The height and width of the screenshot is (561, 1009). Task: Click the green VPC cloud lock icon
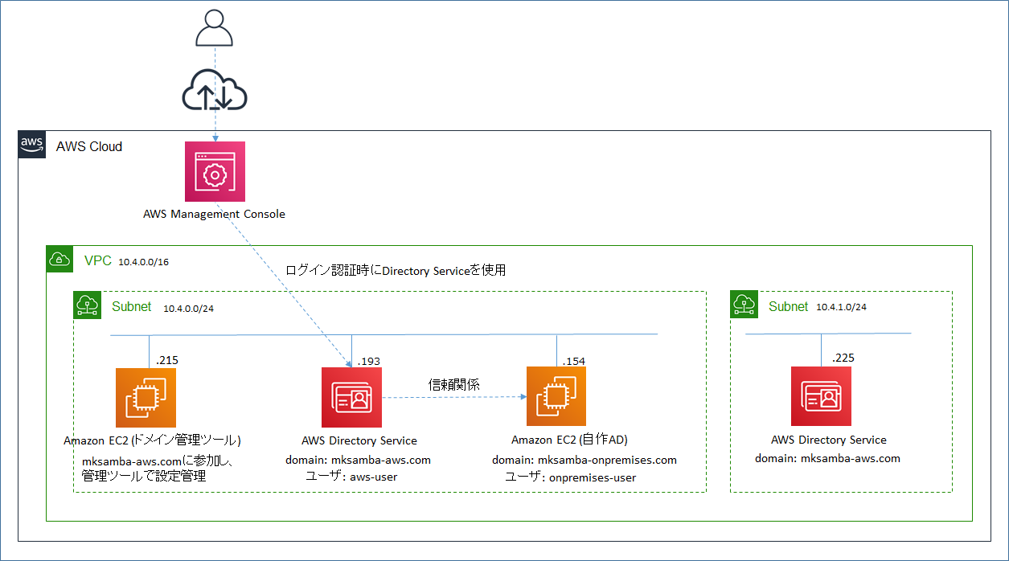(x=60, y=260)
